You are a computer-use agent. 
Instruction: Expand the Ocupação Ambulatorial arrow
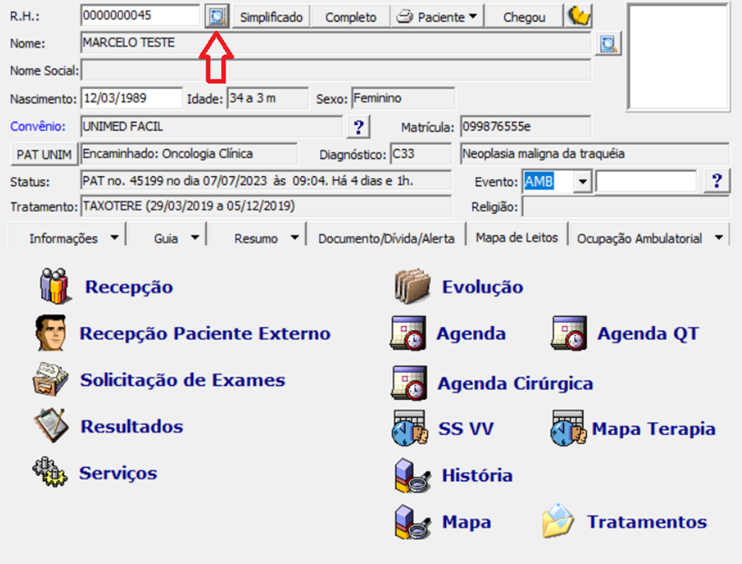tap(719, 237)
